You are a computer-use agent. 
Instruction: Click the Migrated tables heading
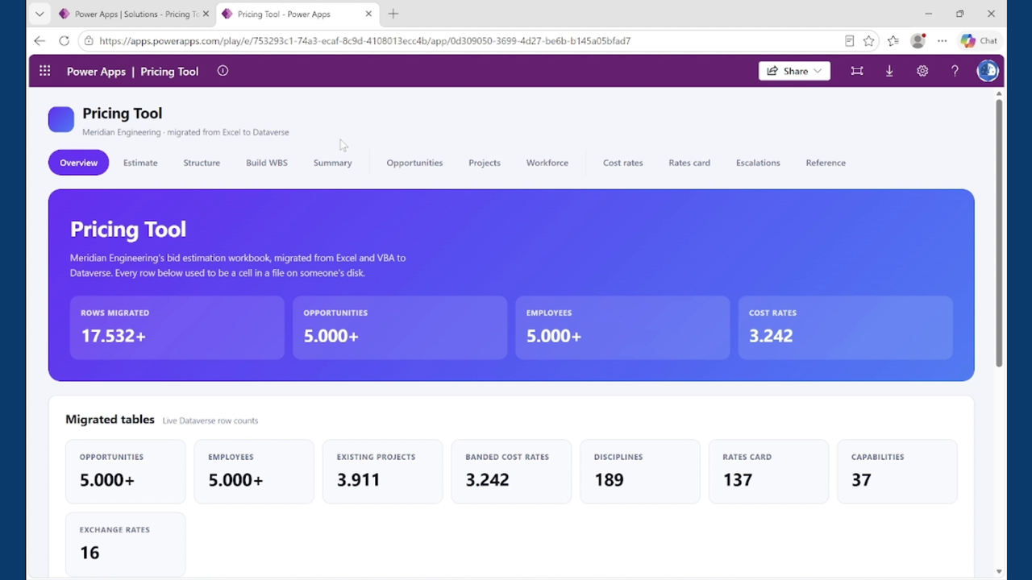pos(110,420)
